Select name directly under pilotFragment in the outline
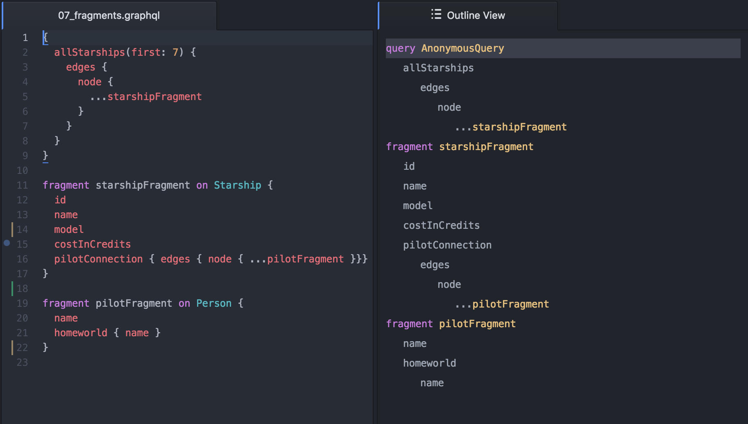Viewport: 748px width, 424px height. point(415,344)
